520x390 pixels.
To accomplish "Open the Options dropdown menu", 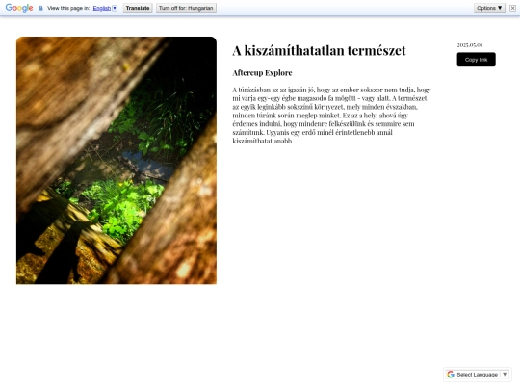I will pyautogui.click(x=489, y=8).
